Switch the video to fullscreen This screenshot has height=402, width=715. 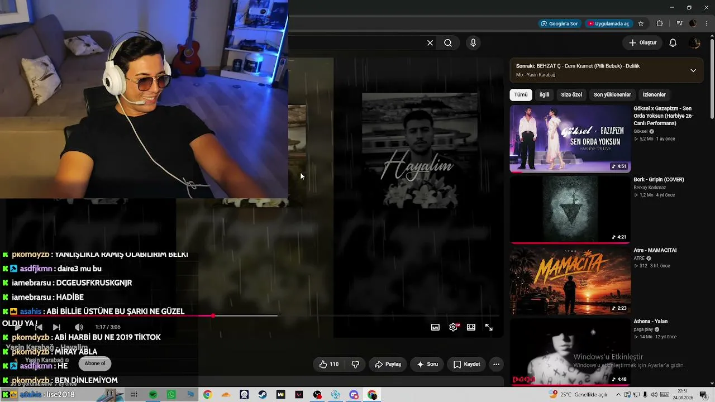point(489,328)
